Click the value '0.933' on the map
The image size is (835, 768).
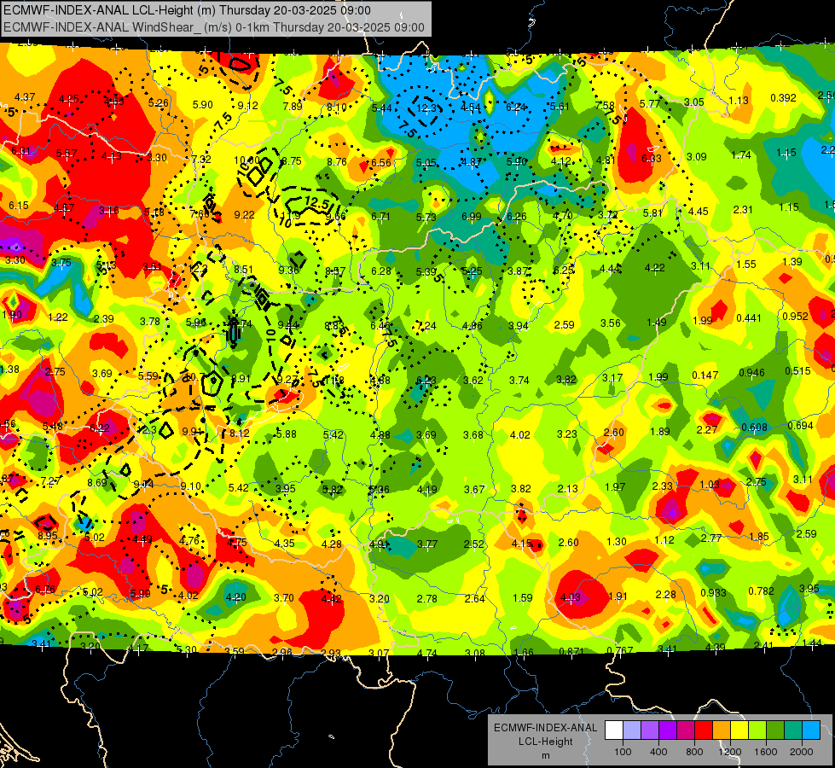pyautogui.click(x=714, y=593)
